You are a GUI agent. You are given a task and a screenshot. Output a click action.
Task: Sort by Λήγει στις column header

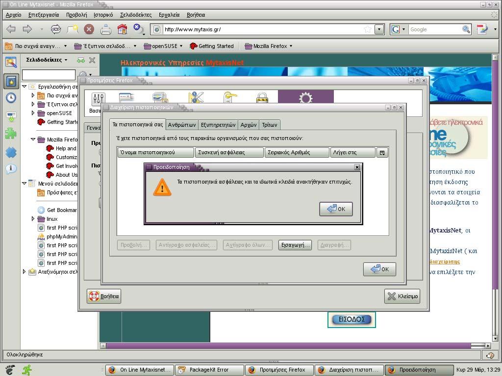[x=352, y=153]
